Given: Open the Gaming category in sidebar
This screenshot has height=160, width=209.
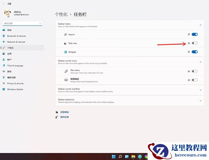Looking at the screenshot, I should pos(22,72).
